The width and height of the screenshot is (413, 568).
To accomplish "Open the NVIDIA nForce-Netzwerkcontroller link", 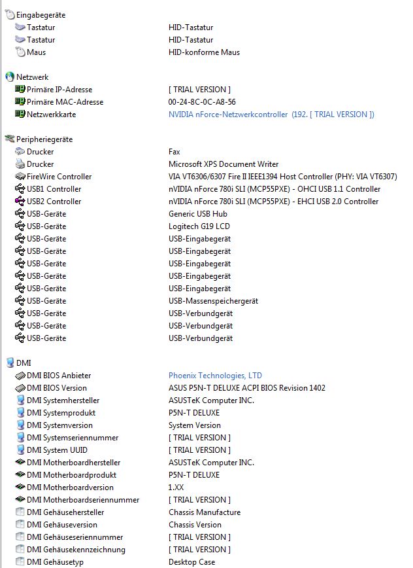I will 271,115.
